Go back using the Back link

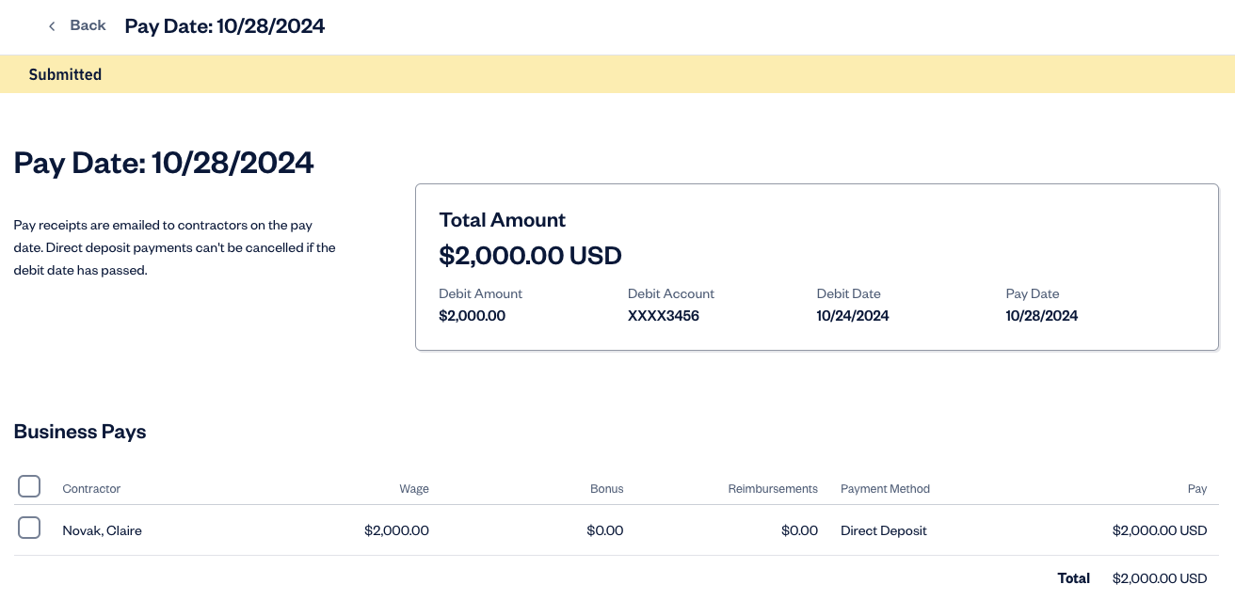[88, 25]
